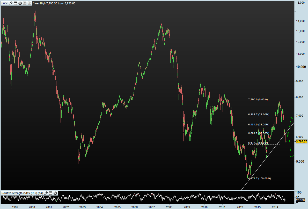308x209 pixels.
Task: Click the 25.188 RSI value tag
Action: pos(300,200)
